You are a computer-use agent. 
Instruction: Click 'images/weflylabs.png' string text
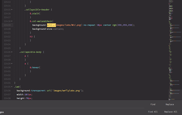(x=67, y=91)
